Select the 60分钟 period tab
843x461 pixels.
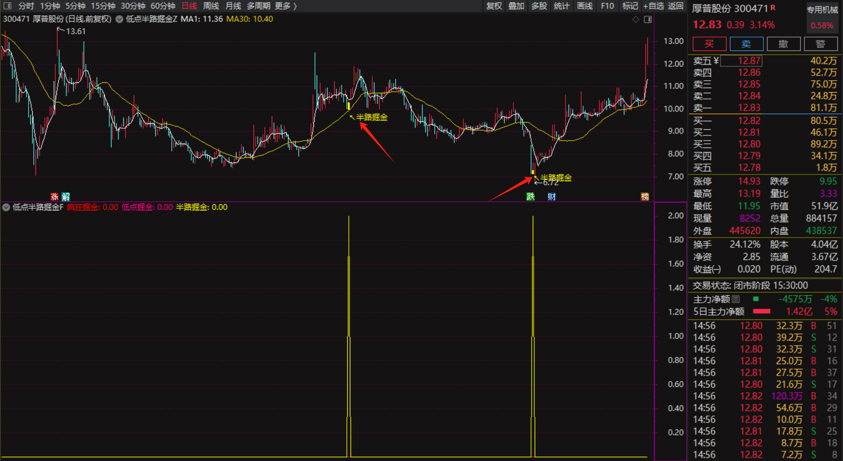tap(162, 6)
